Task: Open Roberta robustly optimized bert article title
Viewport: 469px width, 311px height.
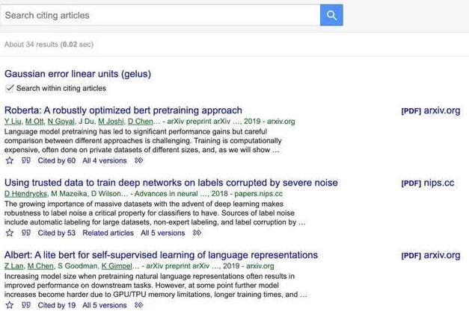Action: 123,110
